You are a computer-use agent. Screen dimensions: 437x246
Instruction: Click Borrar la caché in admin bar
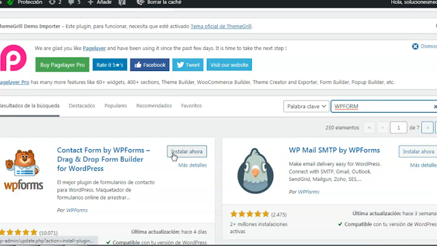[x=159, y=2]
